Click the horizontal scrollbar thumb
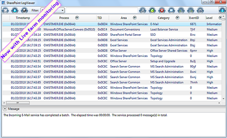227x138 pixels. (18, 103)
